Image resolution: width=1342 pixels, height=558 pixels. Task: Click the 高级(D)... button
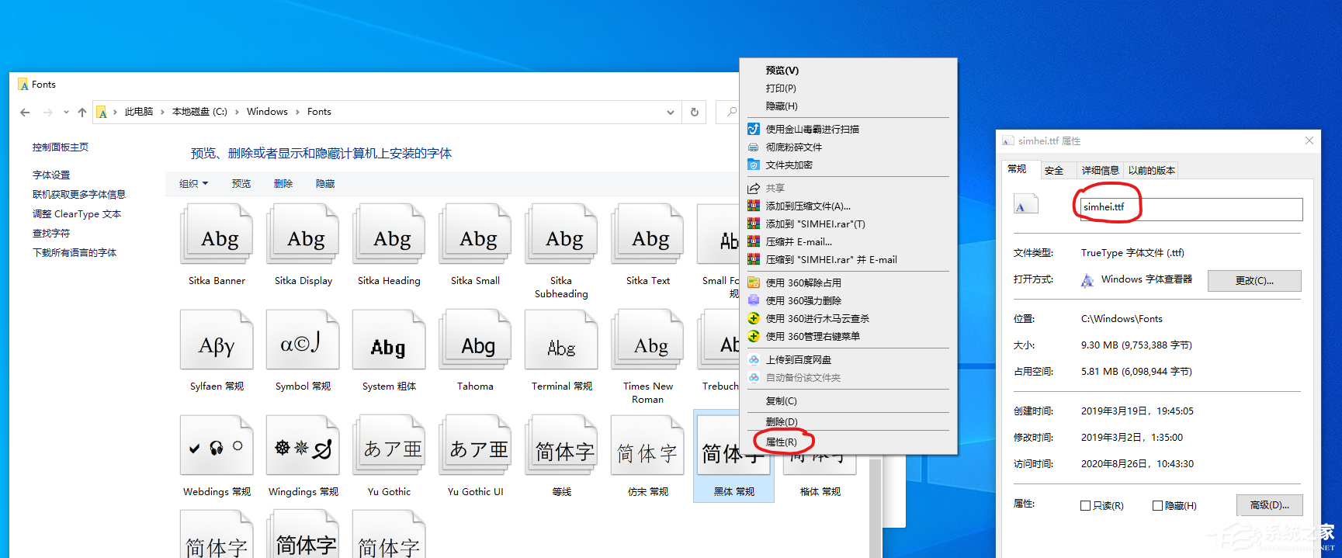tap(1269, 505)
